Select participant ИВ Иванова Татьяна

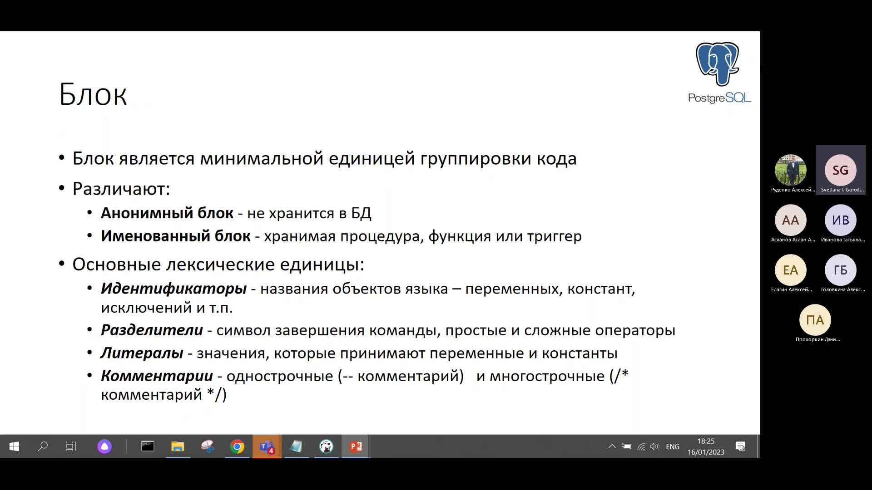(841, 220)
